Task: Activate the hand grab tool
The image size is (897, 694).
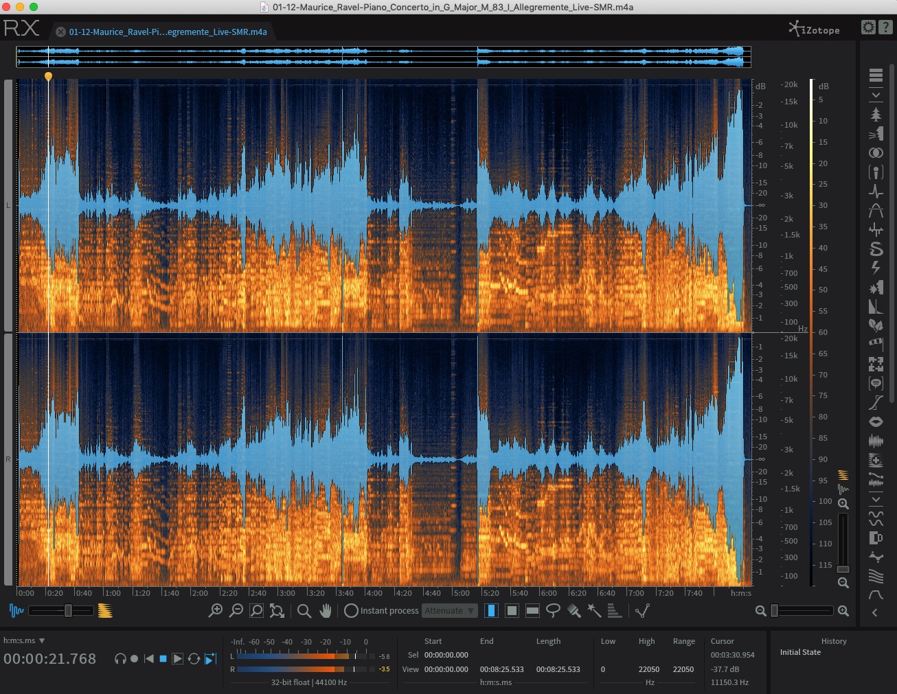Action: pos(326,610)
